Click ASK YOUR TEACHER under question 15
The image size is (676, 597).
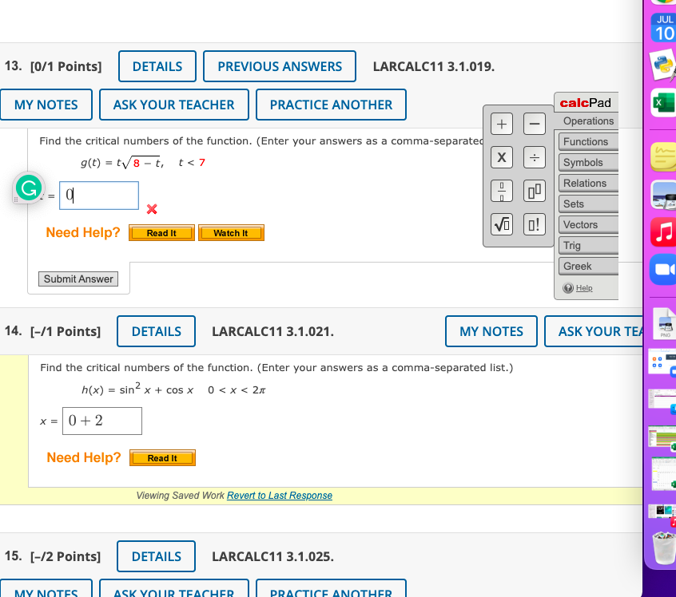pos(173,588)
